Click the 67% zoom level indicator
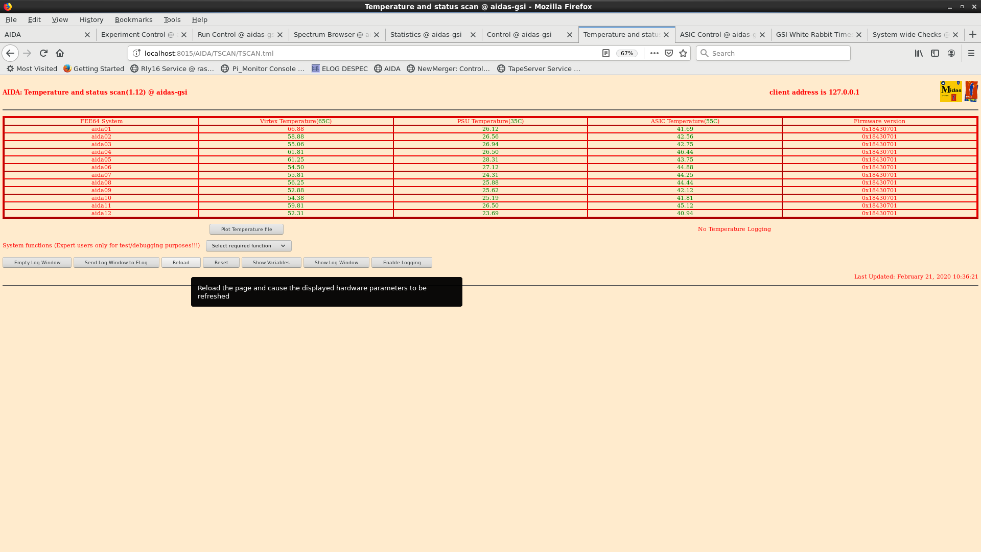The image size is (981, 552). pos(627,53)
